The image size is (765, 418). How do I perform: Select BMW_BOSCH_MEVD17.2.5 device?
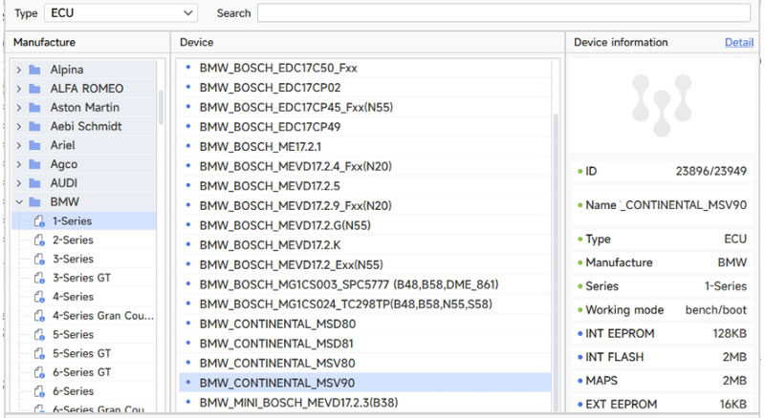[365, 186]
